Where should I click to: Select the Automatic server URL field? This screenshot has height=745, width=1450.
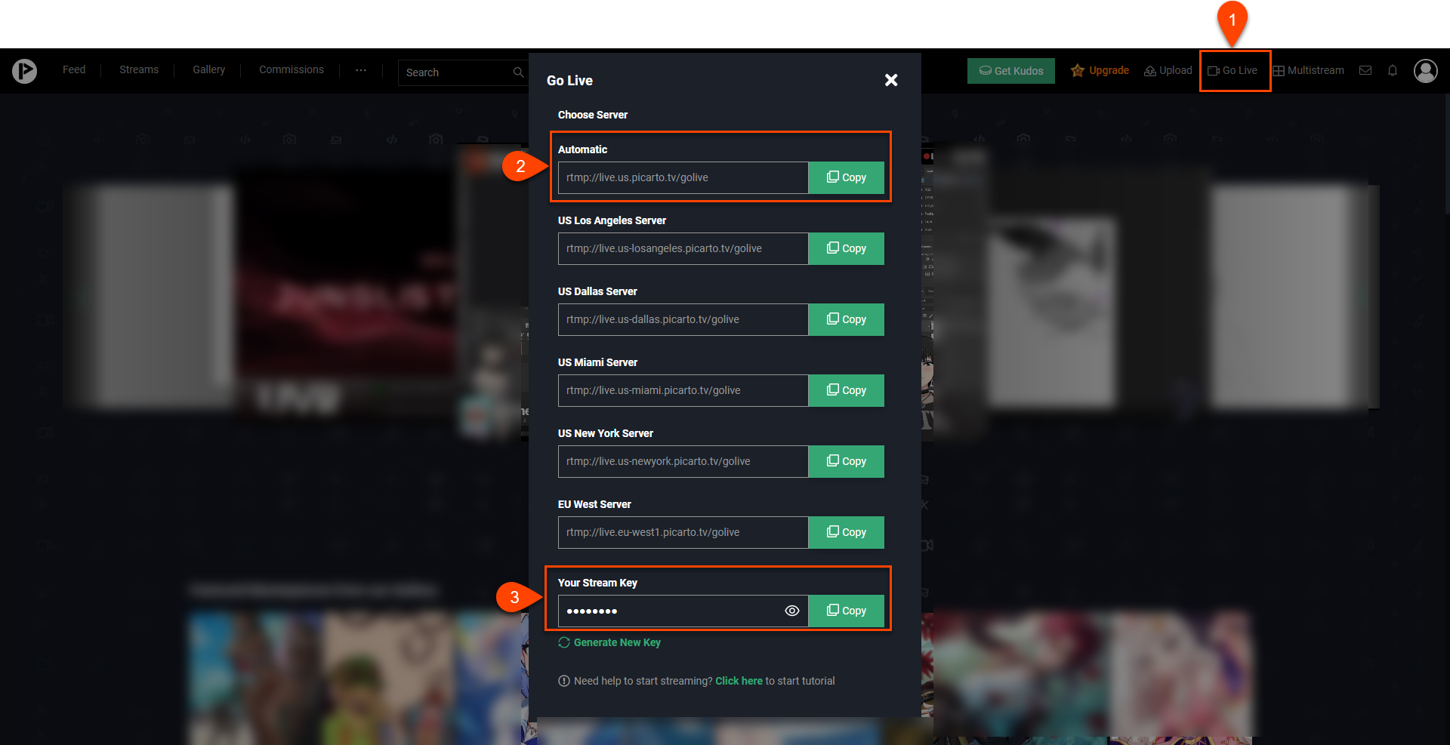(683, 177)
